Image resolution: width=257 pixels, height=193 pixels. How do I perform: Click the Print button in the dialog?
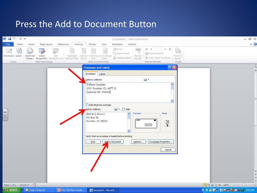[93, 142]
